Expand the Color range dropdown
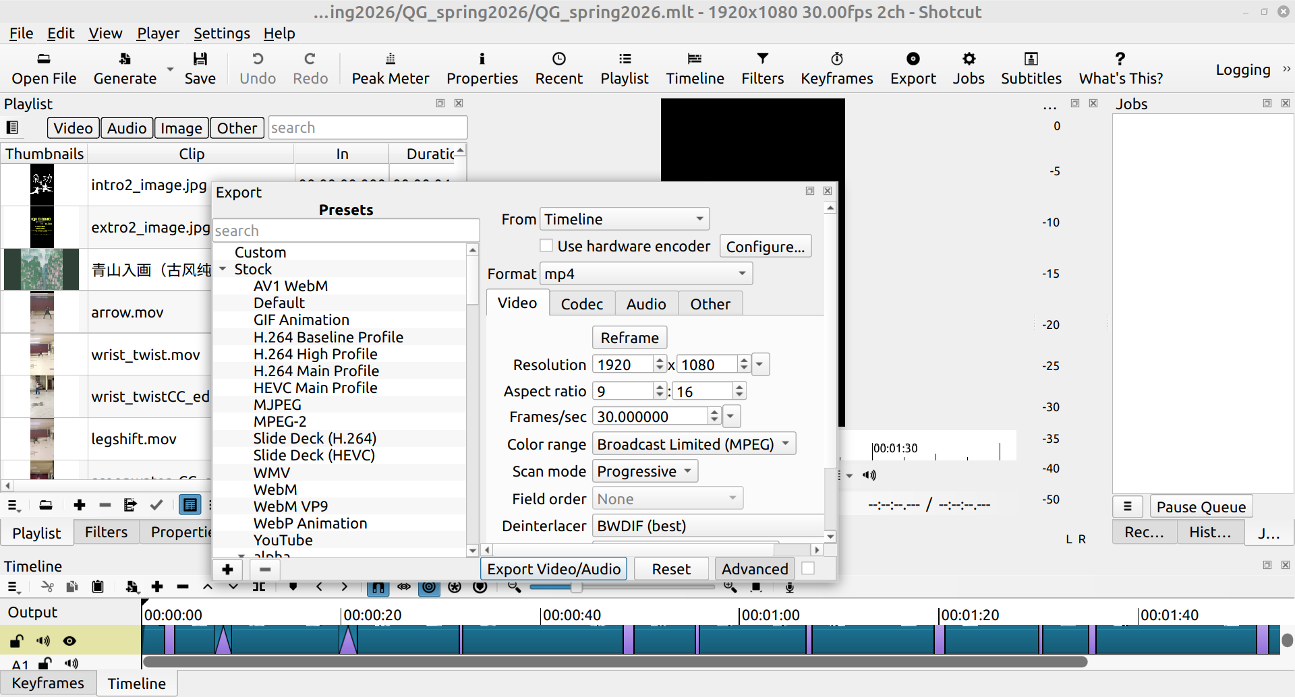The width and height of the screenshot is (1295, 697). (693, 444)
